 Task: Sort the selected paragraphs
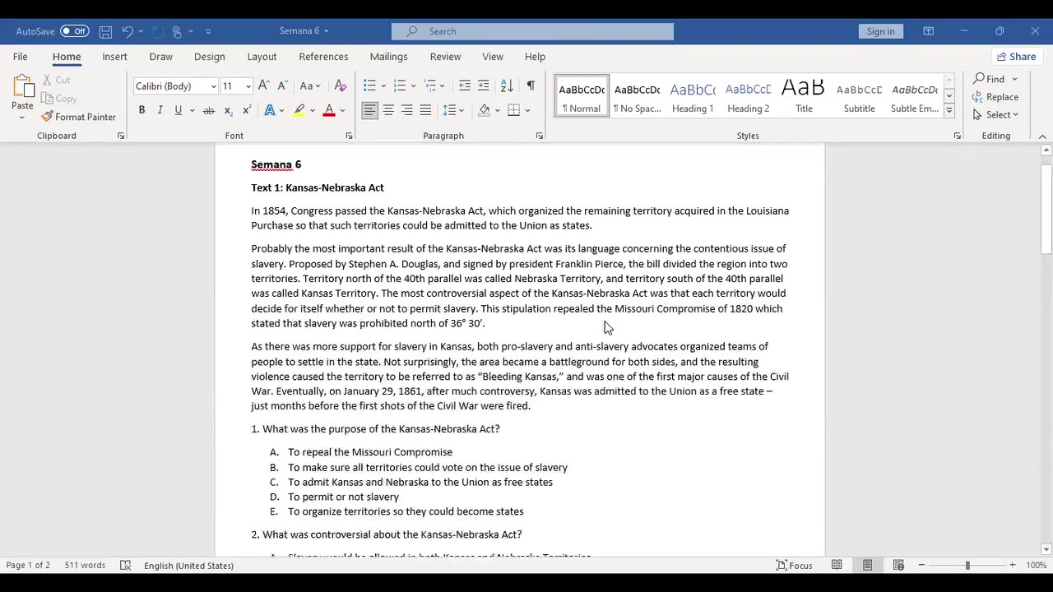508,86
